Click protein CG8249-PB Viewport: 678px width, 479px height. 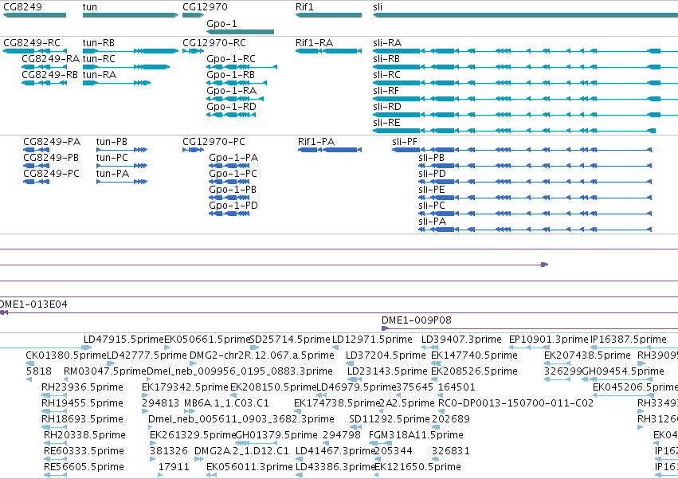tap(37, 166)
